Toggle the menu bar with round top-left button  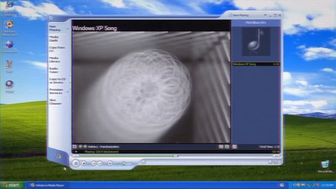(51, 18)
